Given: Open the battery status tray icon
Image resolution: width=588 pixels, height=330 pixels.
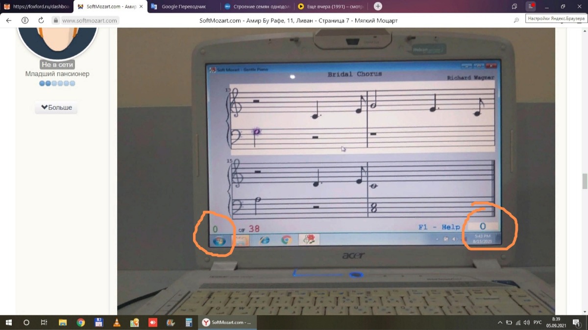Looking at the screenshot, I should tap(509, 323).
